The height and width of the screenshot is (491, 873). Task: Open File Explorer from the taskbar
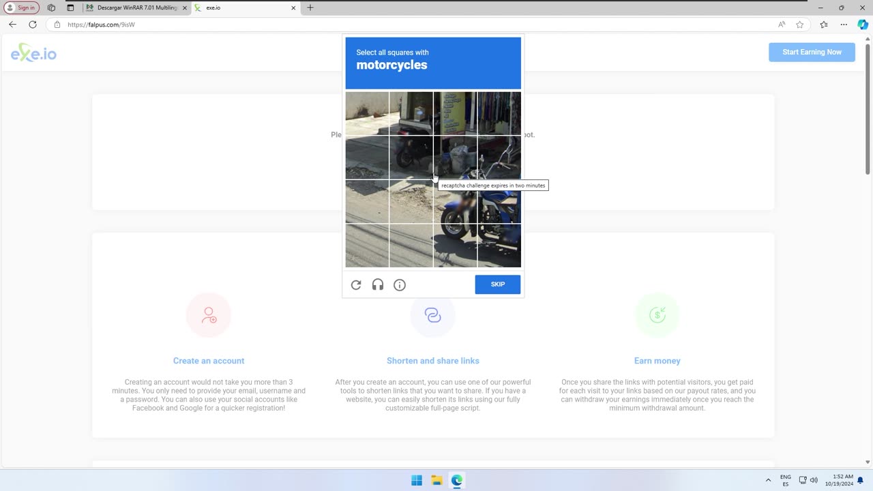(436, 480)
